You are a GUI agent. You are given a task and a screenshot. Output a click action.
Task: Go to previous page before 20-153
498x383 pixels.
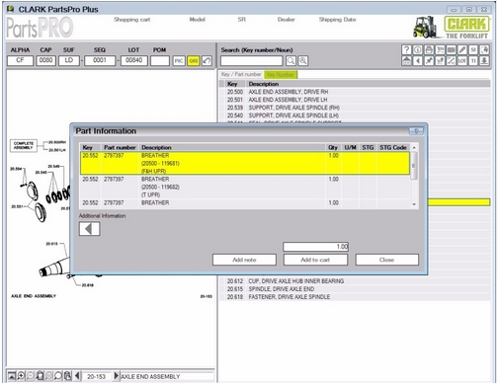(78, 376)
